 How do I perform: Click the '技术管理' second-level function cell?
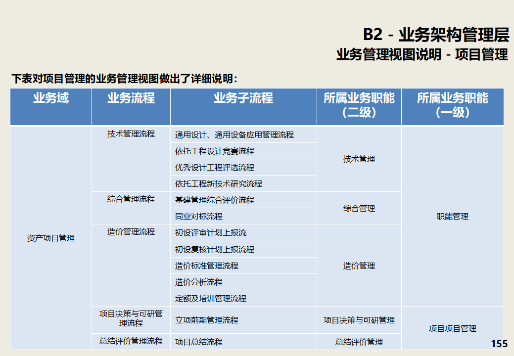[x=359, y=159]
